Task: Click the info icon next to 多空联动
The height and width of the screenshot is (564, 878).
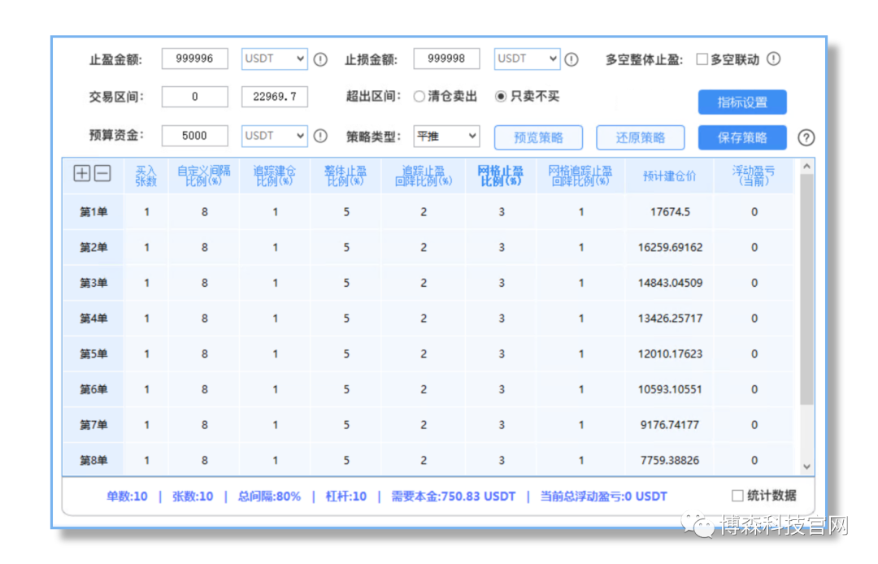Action: [774, 59]
